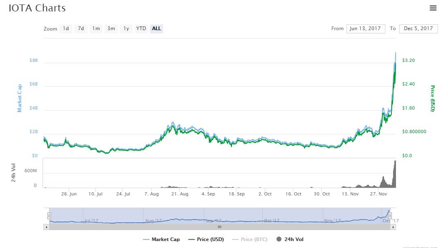Click the 'Market Cap' axis title

pos(20,98)
